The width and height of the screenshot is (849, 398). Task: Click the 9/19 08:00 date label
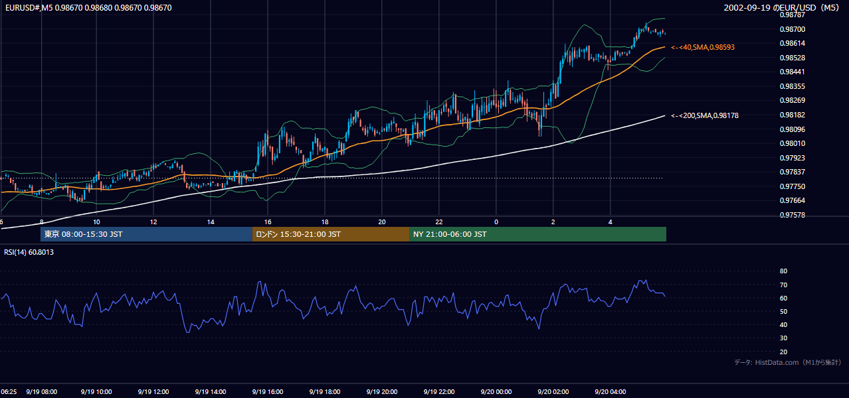point(41,391)
